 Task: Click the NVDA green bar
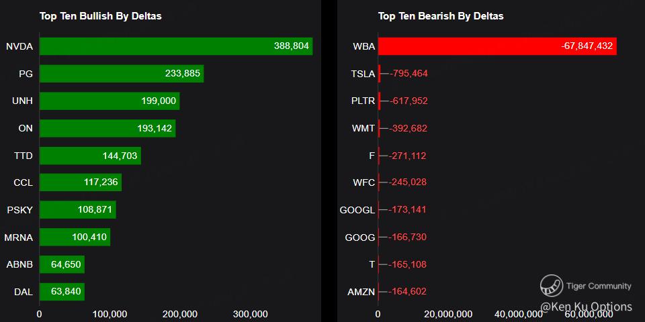click(x=175, y=46)
